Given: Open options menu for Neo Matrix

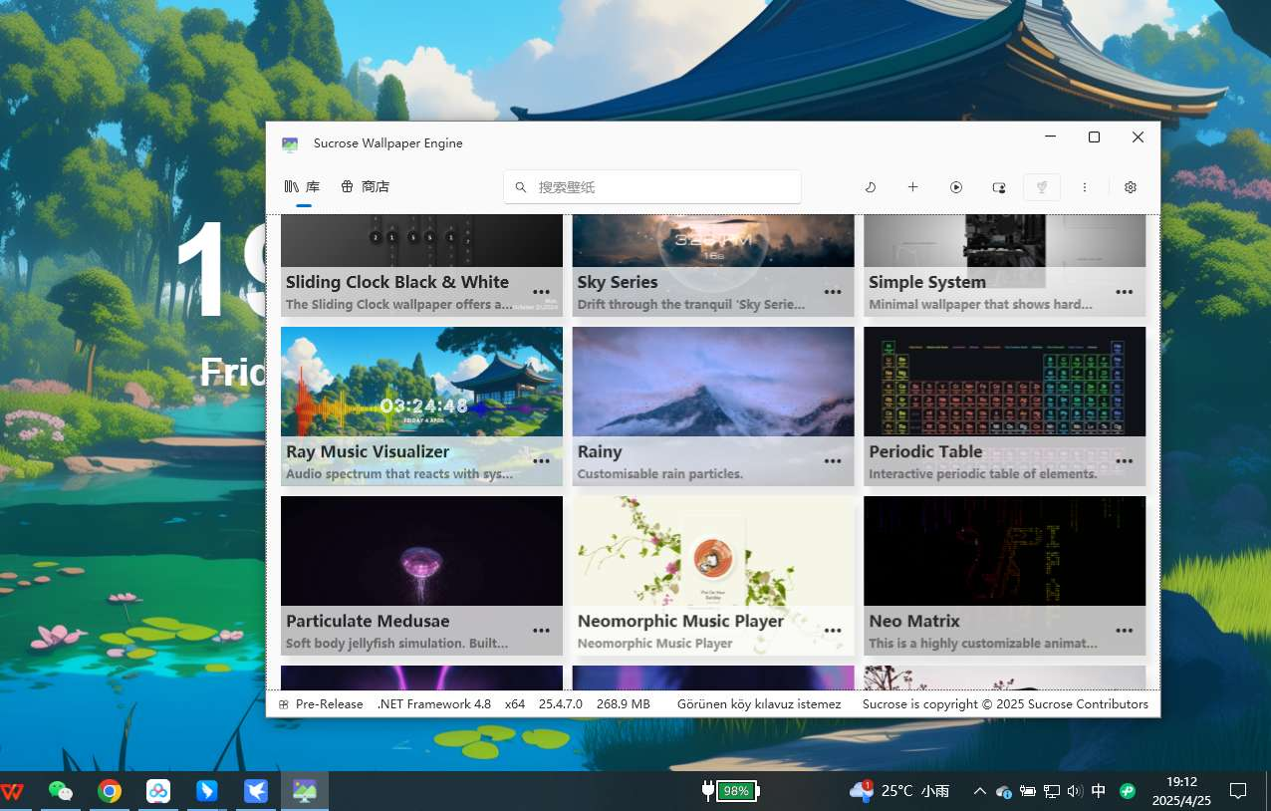Looking at the screenshot, I should click(1125, 631).
